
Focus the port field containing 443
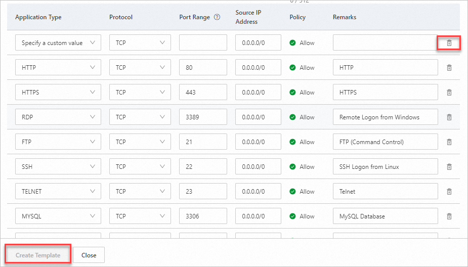(203, 93)
